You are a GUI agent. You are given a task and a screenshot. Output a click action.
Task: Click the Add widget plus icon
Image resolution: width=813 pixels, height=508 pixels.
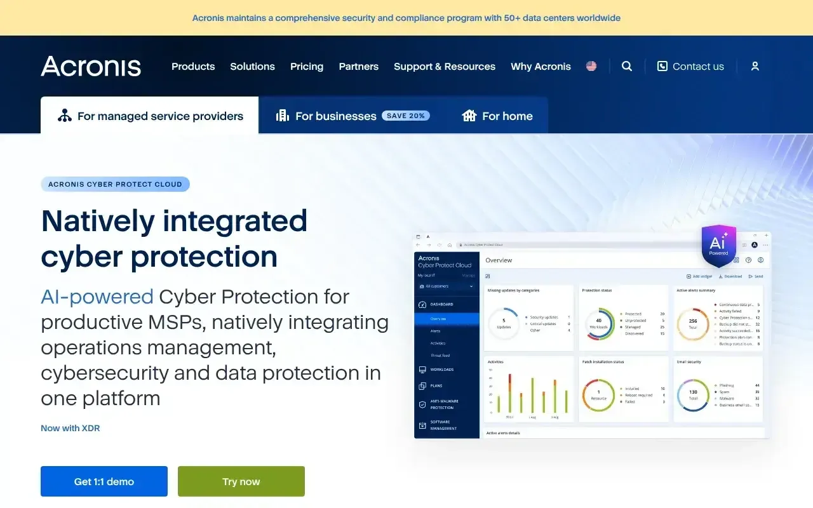[x=687, y=276]
